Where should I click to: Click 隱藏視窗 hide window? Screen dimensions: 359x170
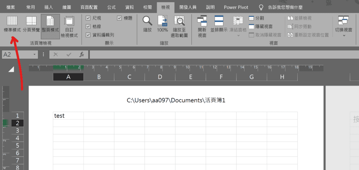pyautogui.click(x=260, y=27)
